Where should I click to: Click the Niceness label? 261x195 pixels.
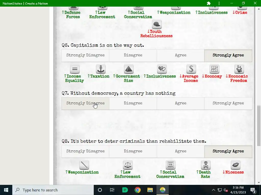233,172
